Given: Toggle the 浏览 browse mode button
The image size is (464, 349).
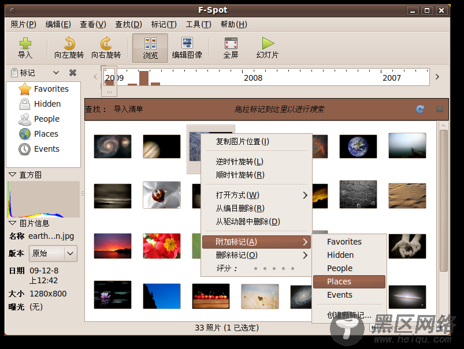Looking at the screenshot, I should [x=150, y=48].
